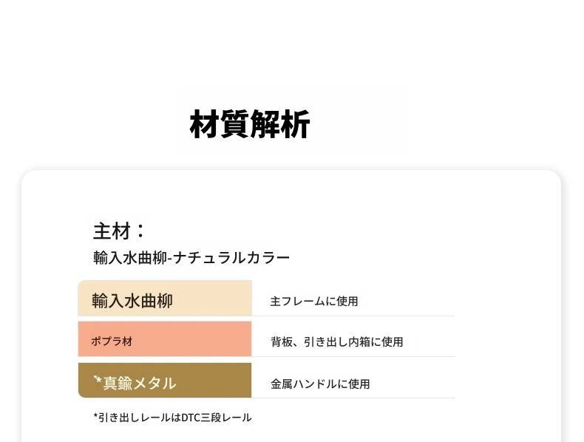Click the asterisk icon before 真鍮メタル
The image size is (584, 442).
98,380
